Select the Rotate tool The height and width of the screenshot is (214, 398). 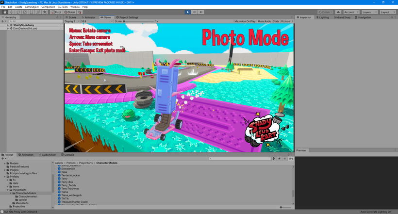pyautogui.click(x=18, y=12)
